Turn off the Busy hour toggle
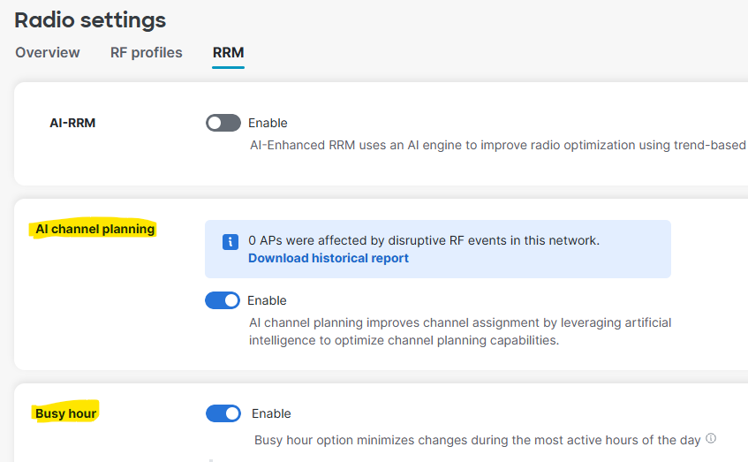Screen dimensions: 748x462 click(223, 413)
